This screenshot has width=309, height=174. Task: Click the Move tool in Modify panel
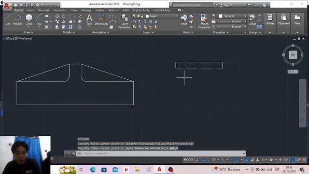pyautogui.click(x=57, y=16)
